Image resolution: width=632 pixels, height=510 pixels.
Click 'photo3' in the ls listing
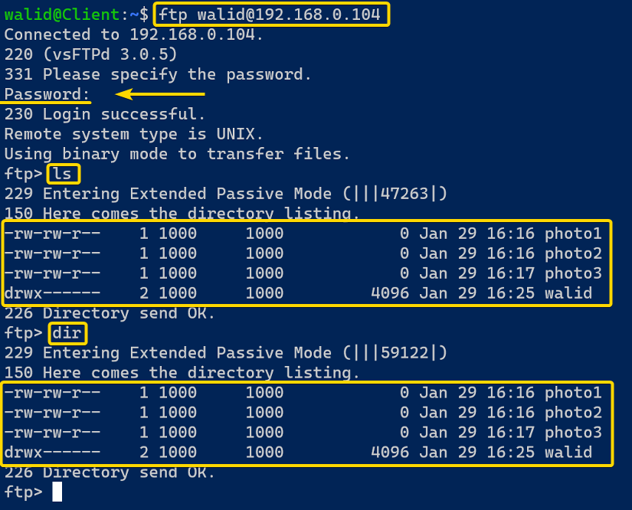573,273
